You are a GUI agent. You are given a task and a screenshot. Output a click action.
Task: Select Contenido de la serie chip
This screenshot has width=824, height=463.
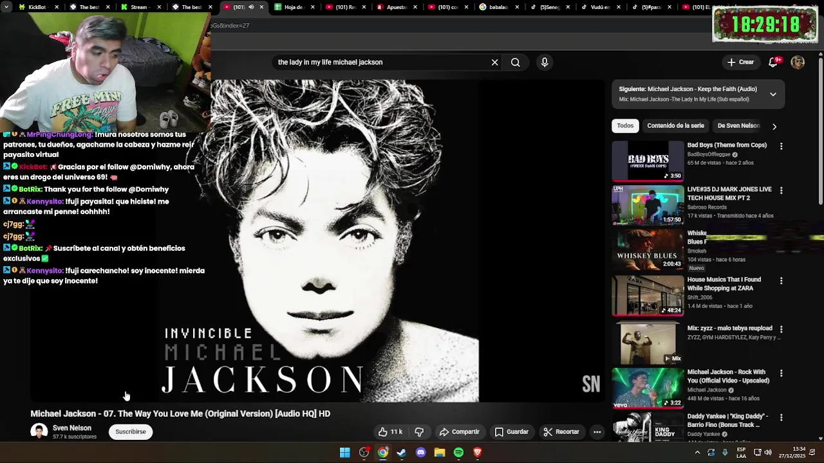pyautogui.click(x=675, y=126)
